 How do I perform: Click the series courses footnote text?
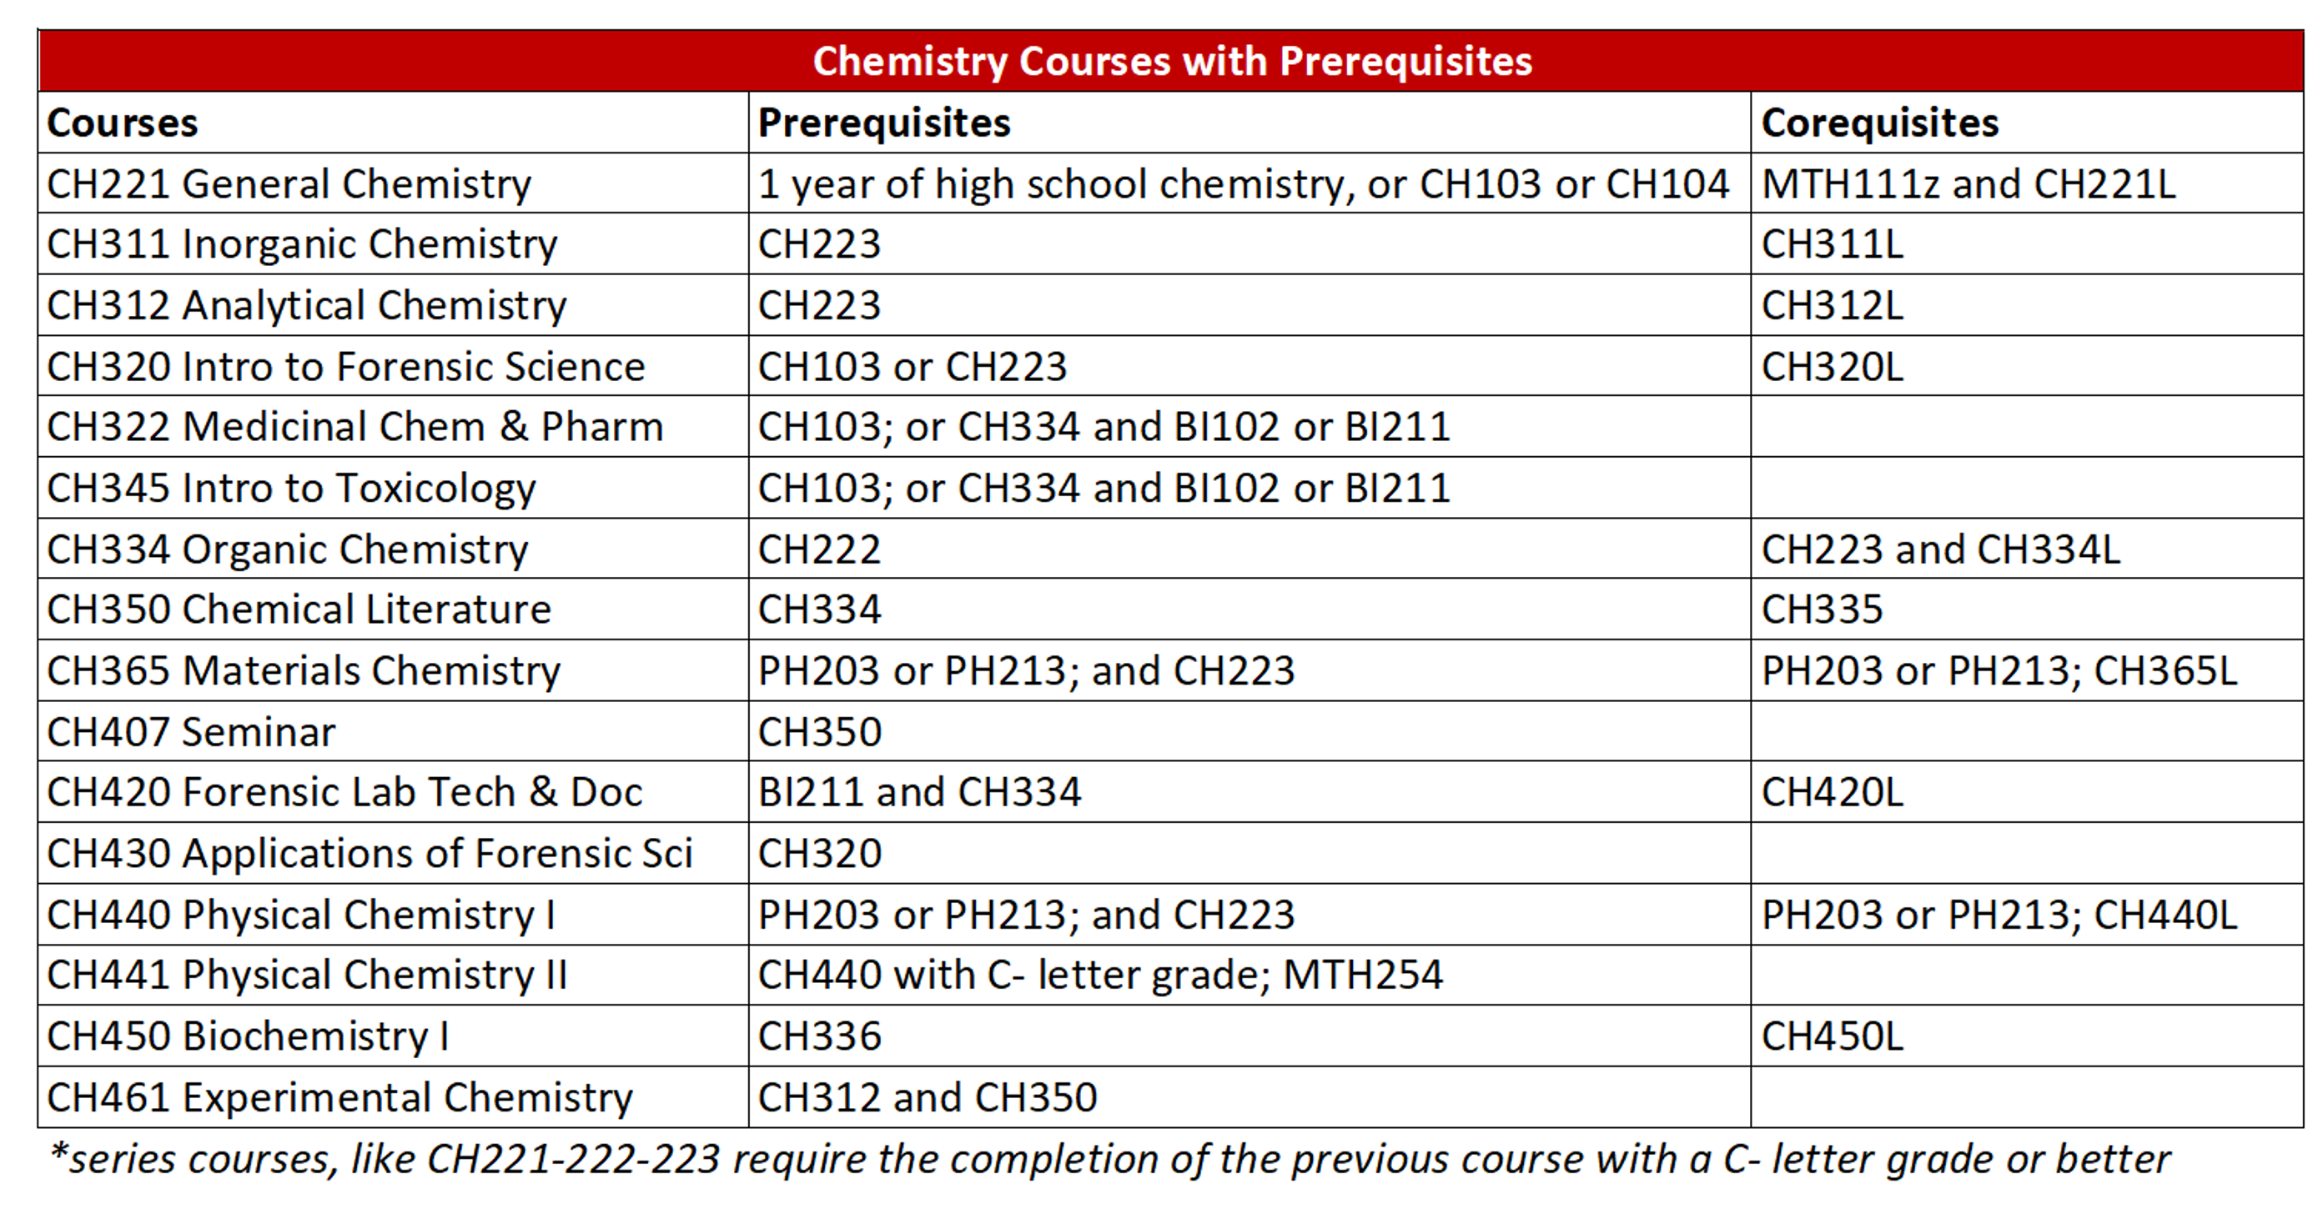1109,1161
